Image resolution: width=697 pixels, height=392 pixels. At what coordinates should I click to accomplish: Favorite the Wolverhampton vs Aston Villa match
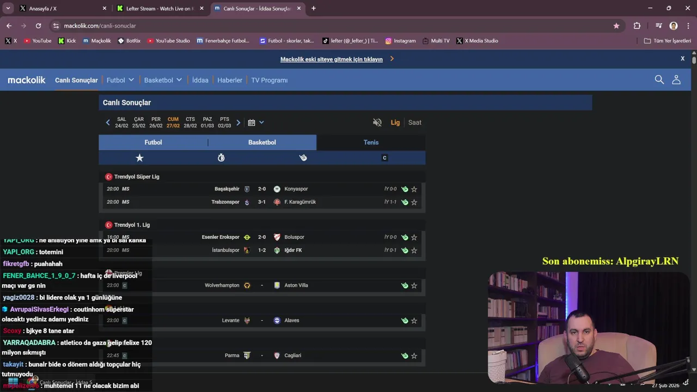[414, 286]
